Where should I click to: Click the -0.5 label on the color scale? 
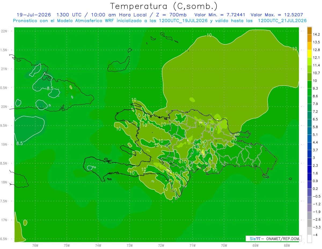pyautogui.click(x=316, y=196)
